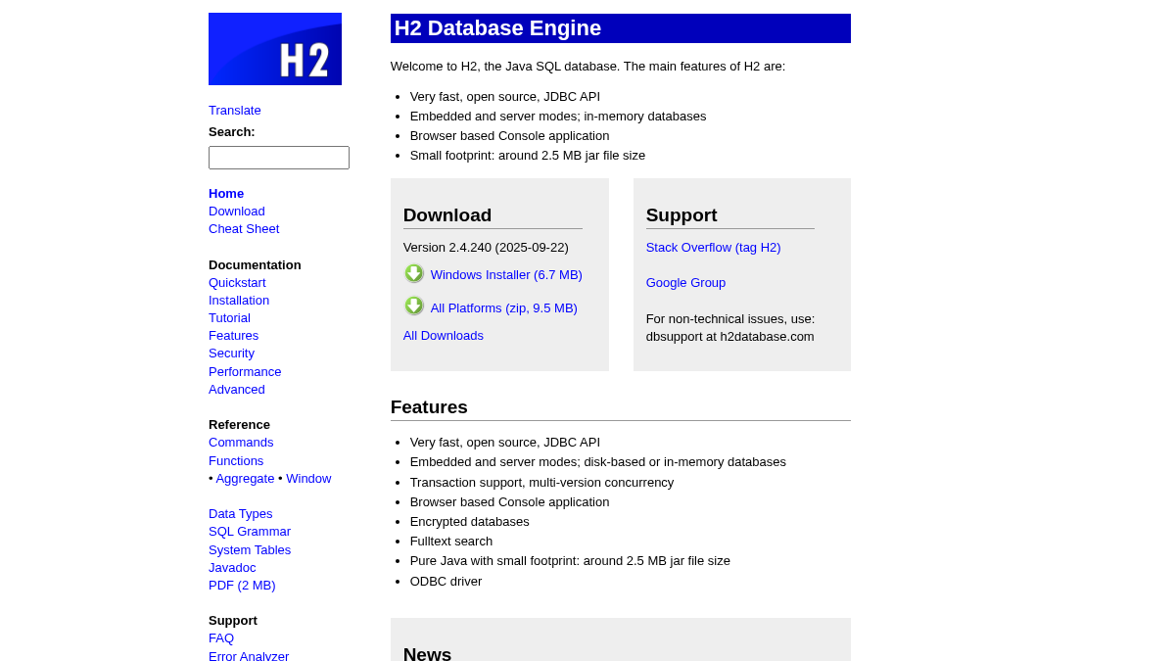The width and height of the screenshot is (1175, 661).
Task: Click the green download icon beside Windows Installer
Action: coord(414,273)
